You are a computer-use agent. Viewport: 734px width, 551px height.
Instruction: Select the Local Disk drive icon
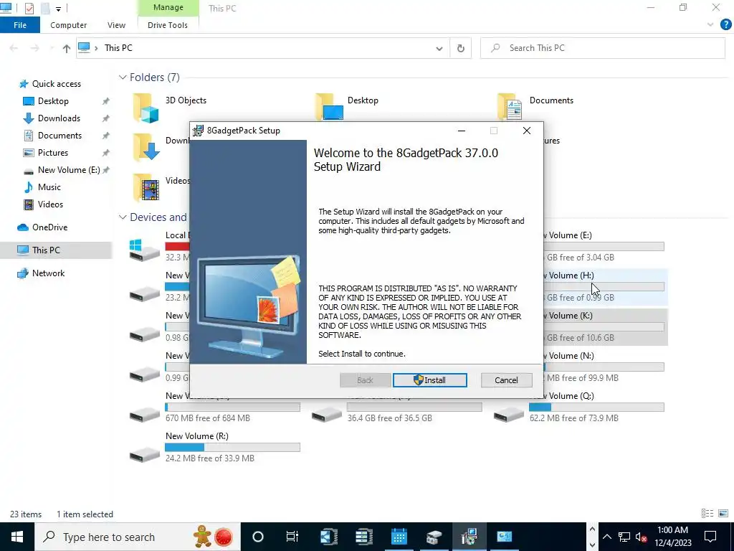145,250
